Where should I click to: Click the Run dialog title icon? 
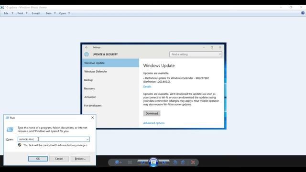(x=8, y=118)
